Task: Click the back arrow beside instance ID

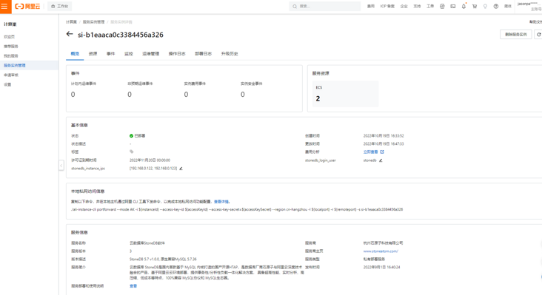Action: [70, 34]
